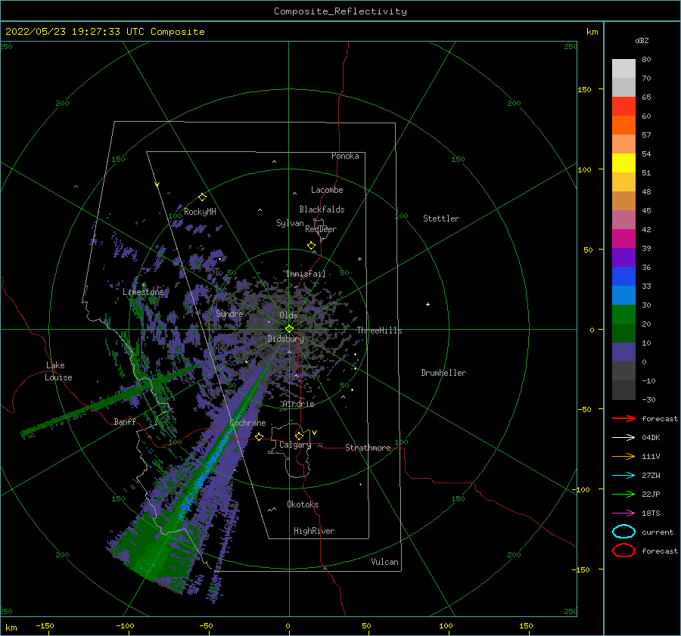The image size is (681, 636).
Task: Click the RedDeer label
Action: 321,229
